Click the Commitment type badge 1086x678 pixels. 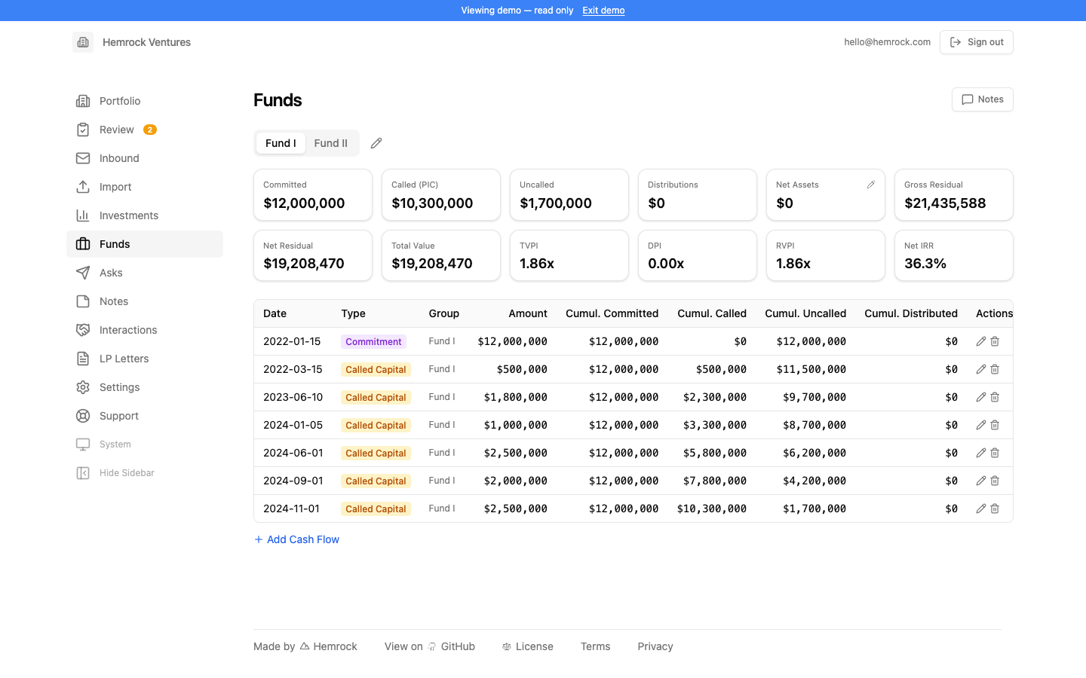373,341
